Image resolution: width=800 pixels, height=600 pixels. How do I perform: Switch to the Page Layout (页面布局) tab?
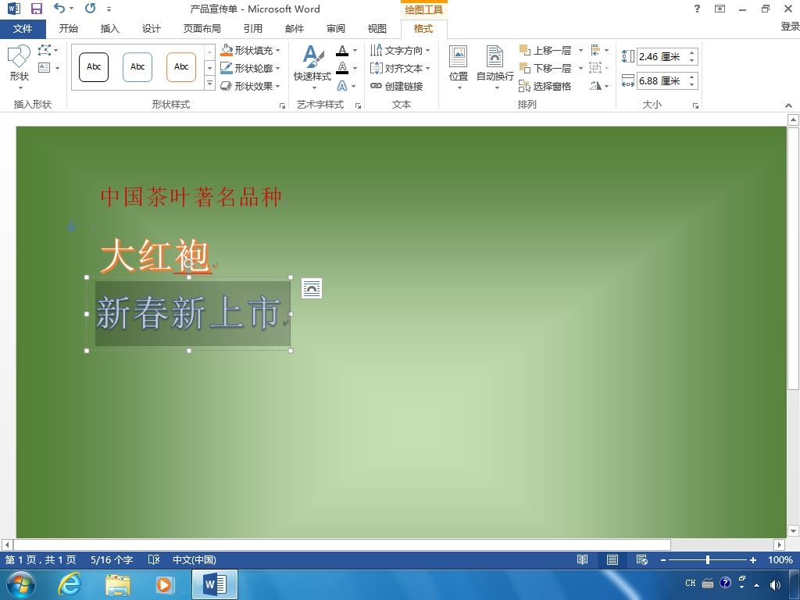pyautogui.click(x=202, y=29)
